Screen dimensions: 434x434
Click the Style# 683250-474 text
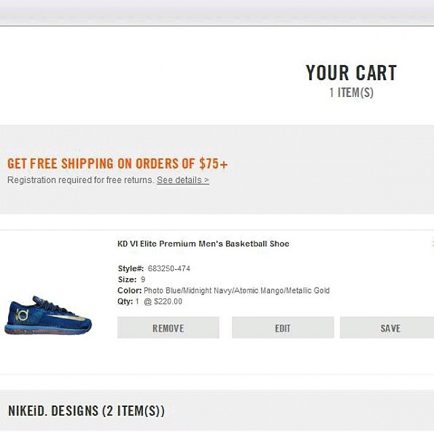(x=154, y=269)
